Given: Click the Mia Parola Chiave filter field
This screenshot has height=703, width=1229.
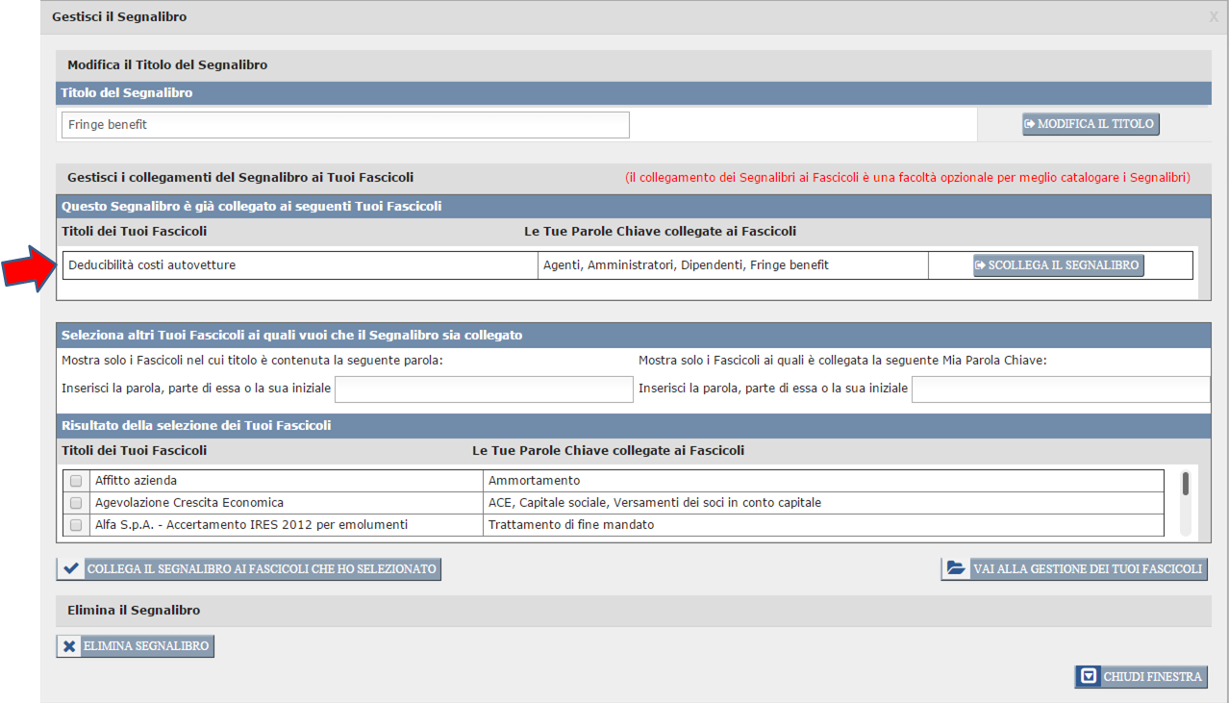Looking at the screenshot, I should coord(1060,389).
